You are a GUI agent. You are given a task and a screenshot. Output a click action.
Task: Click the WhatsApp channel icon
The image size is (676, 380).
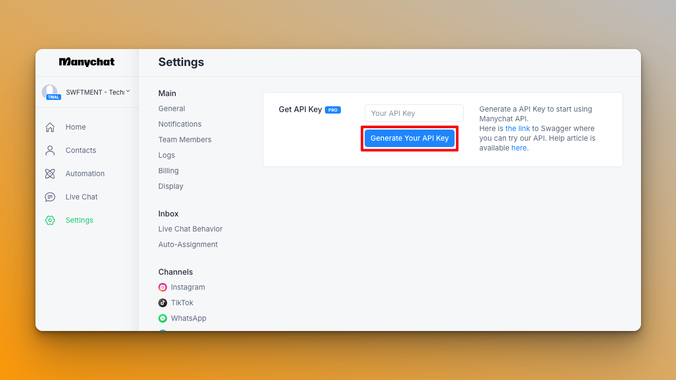pos(163,318)
